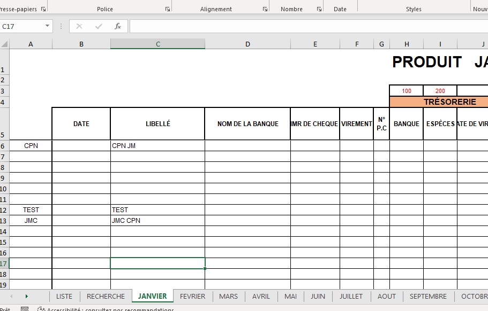Open the Presse-papiers dialog launcher

pyautogui.click(x=43, y=10)
